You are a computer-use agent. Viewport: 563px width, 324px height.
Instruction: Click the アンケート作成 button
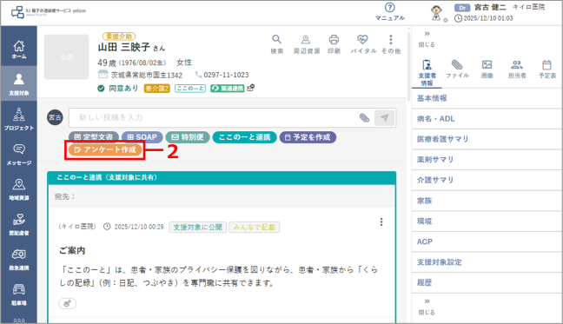point(105,149)
